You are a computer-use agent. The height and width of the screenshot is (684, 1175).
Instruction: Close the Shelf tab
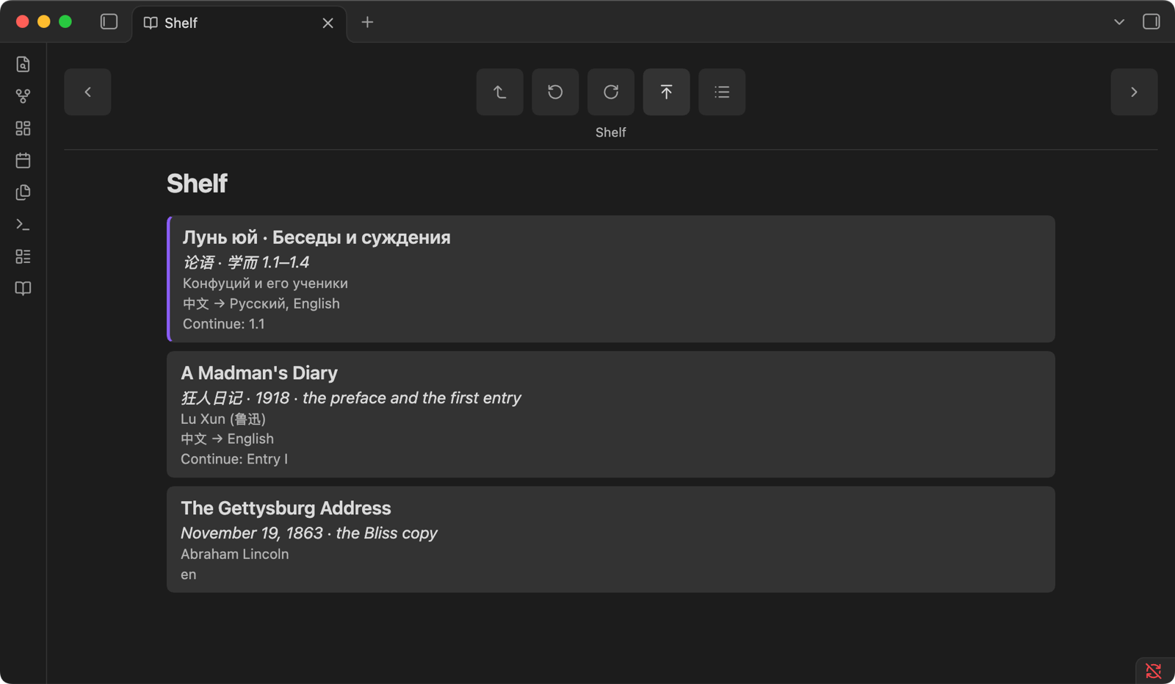(328, 24)
